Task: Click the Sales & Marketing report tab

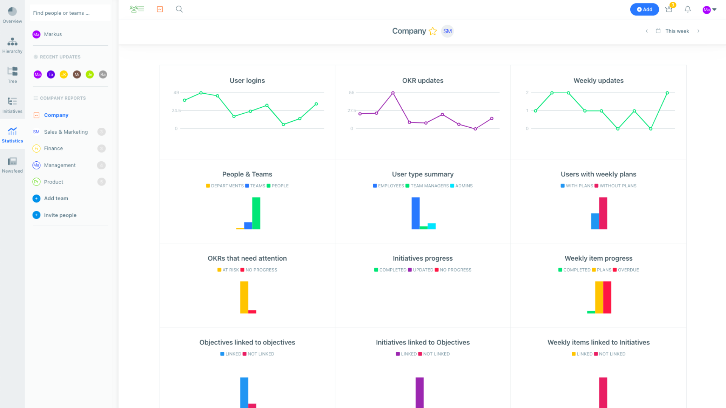Action: click(66, 131)
